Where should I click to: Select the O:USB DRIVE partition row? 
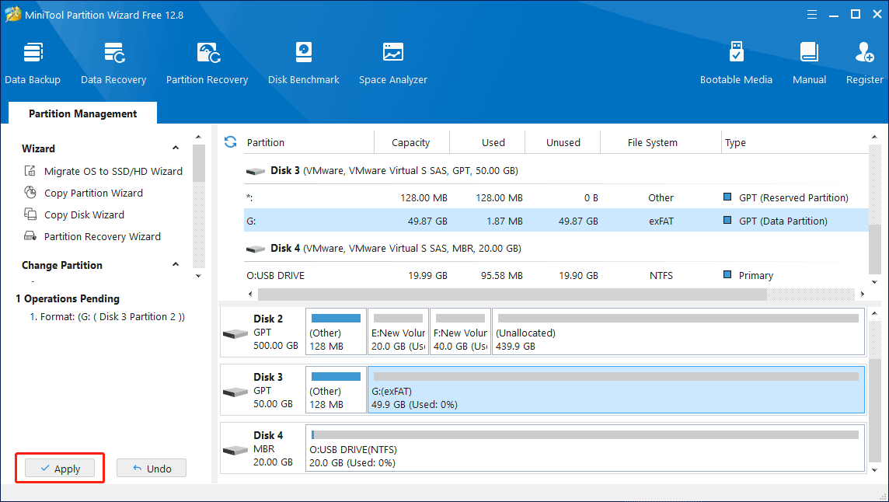556,275
